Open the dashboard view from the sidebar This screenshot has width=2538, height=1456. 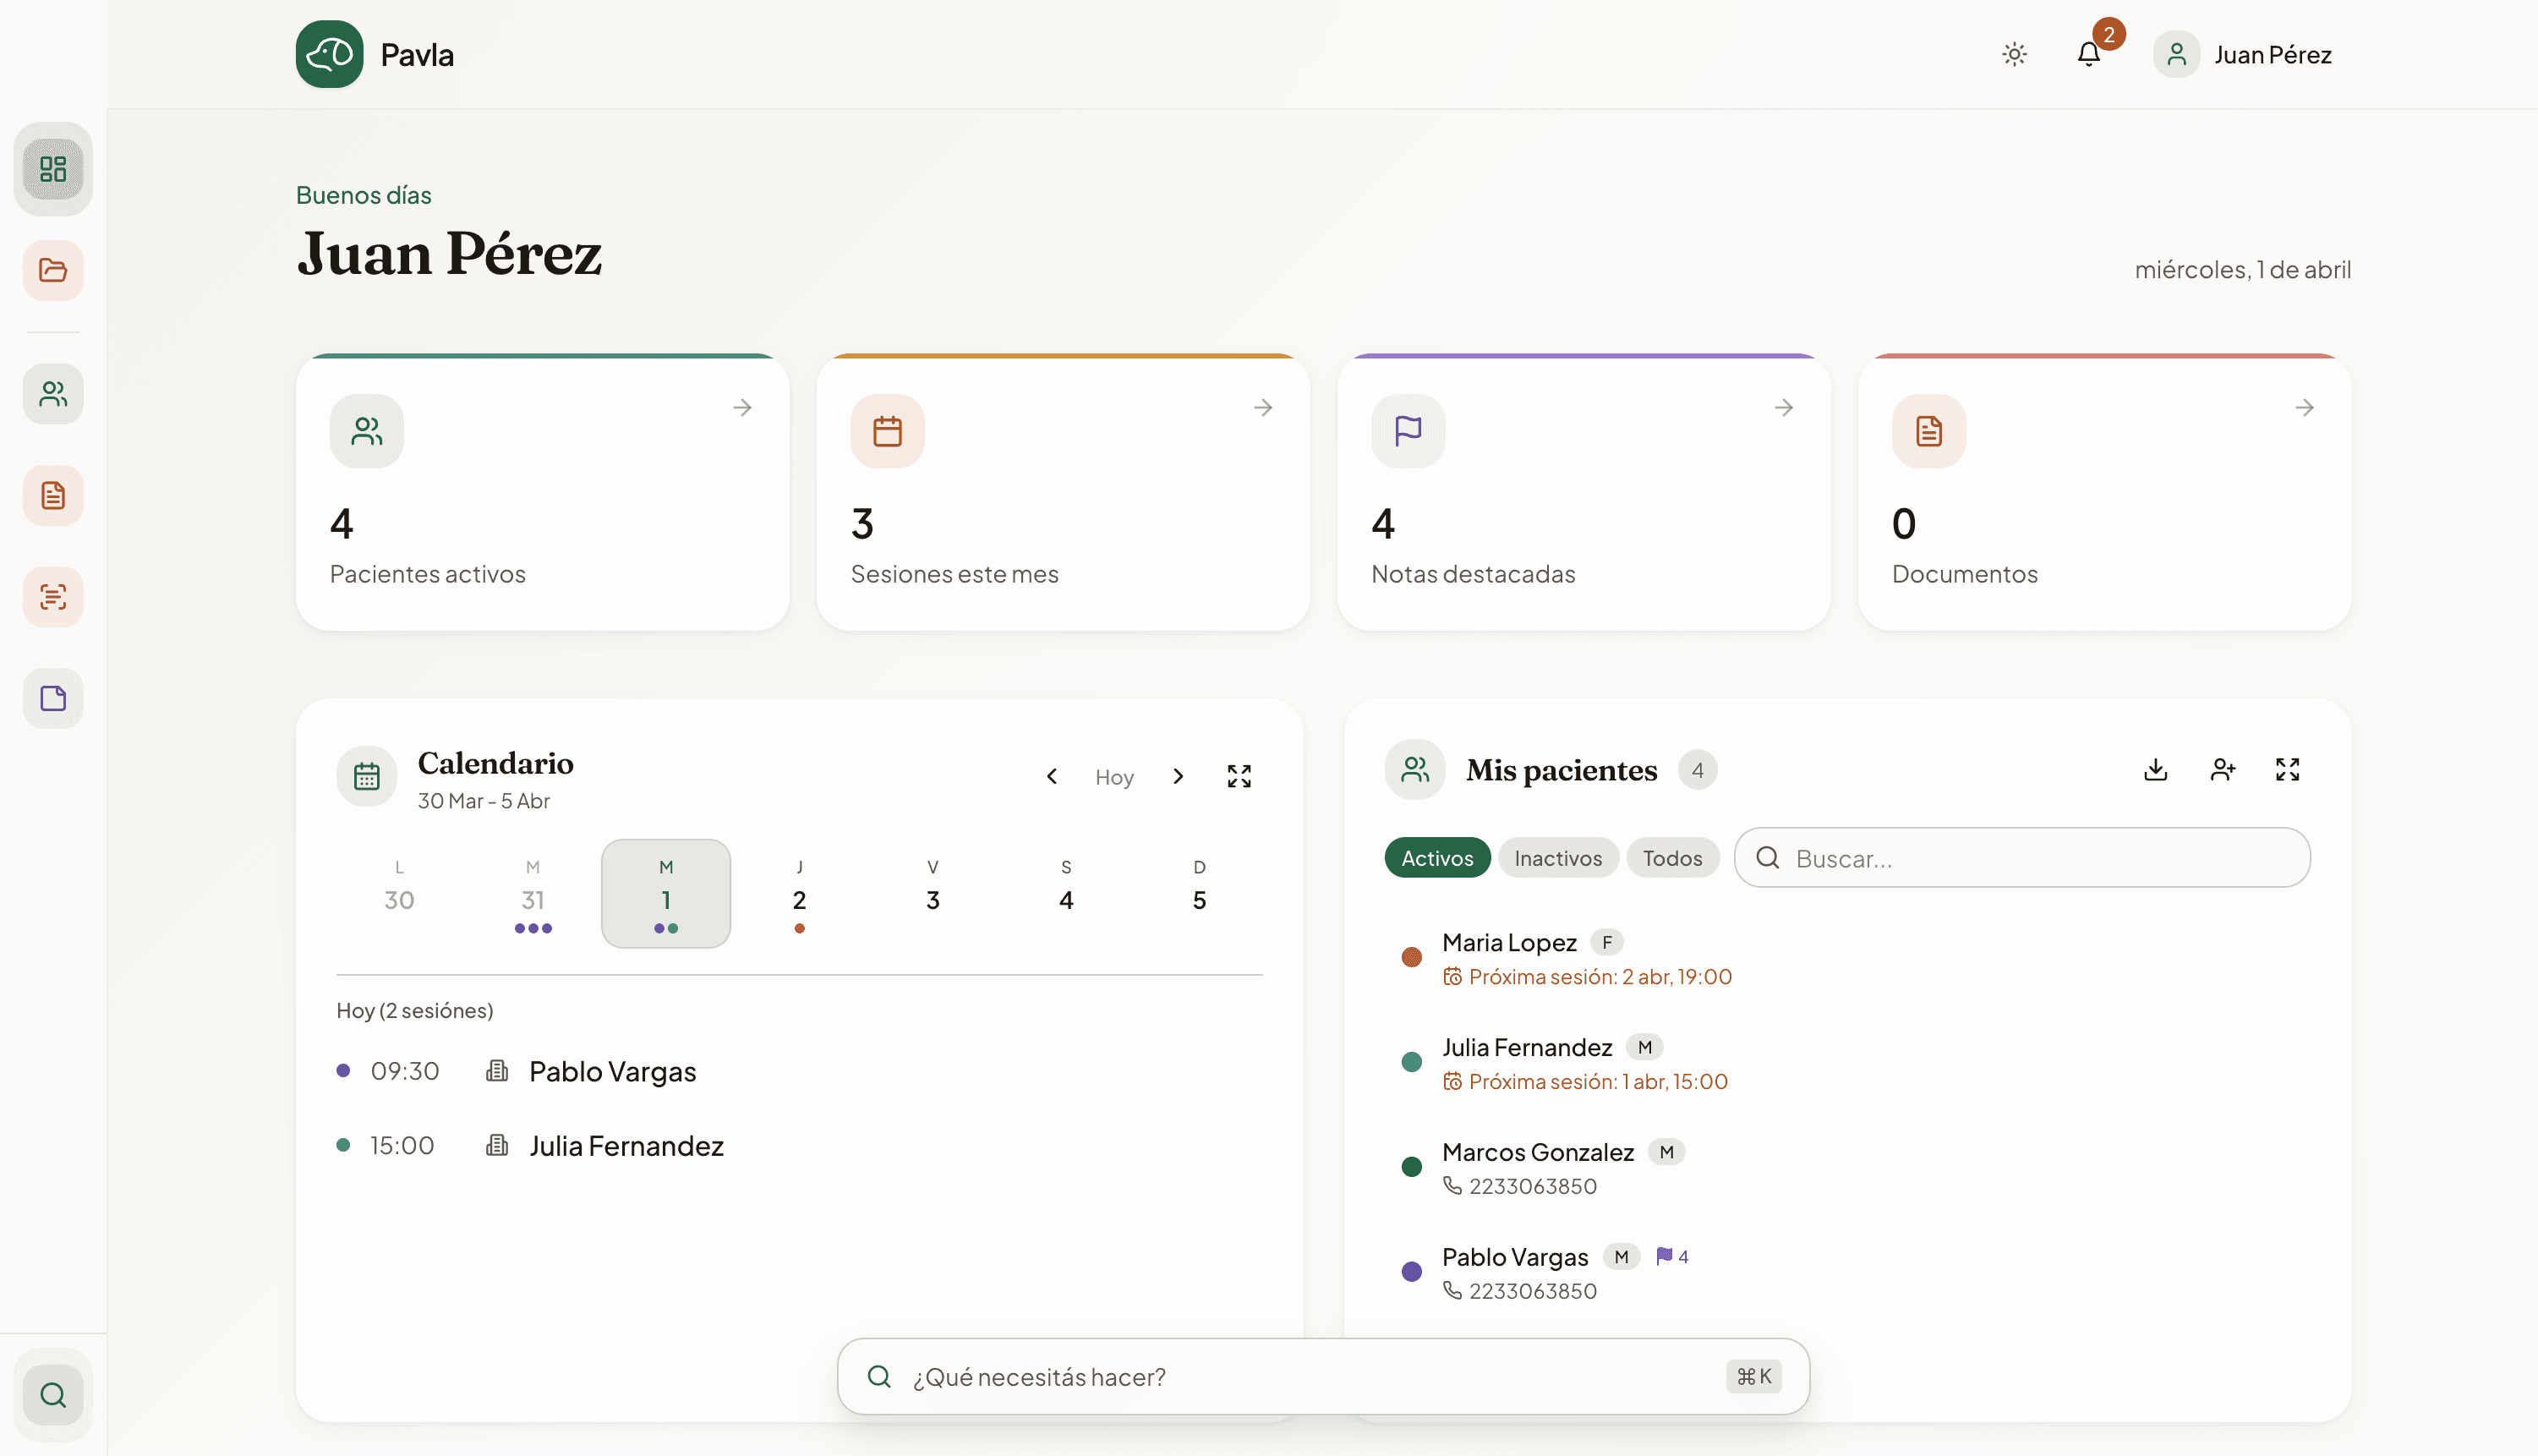[52, 168]
